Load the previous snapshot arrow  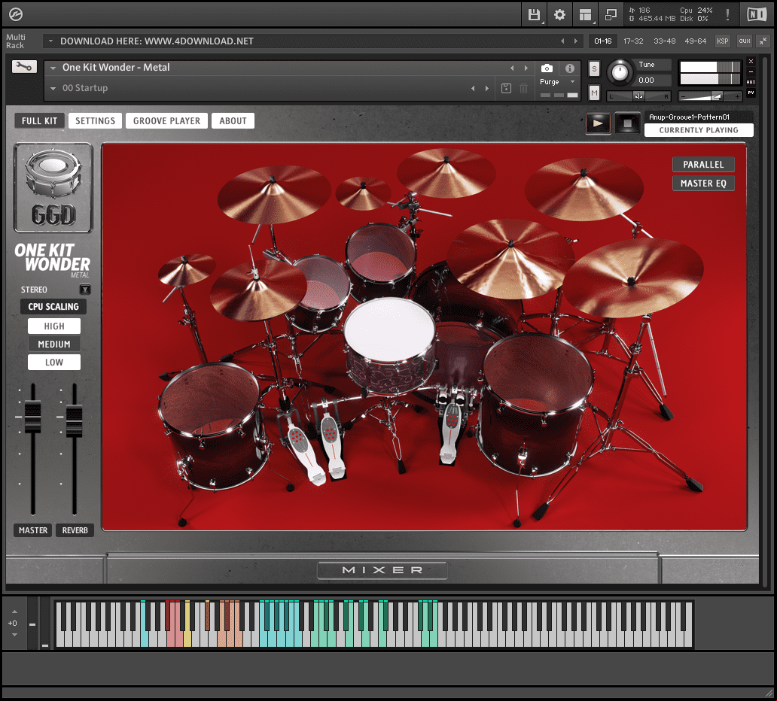[474, 89]
